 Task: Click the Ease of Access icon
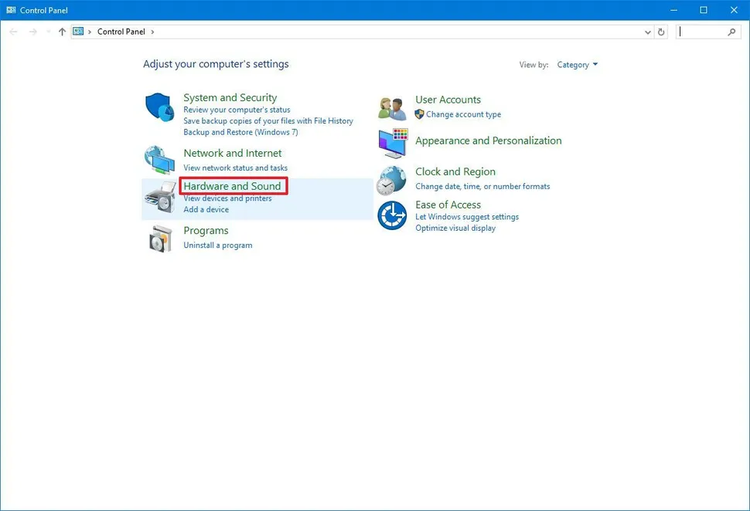click(391, 215)
